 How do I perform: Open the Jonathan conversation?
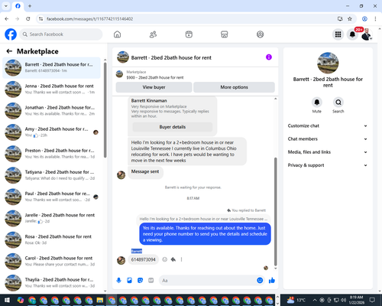point(51,111)
